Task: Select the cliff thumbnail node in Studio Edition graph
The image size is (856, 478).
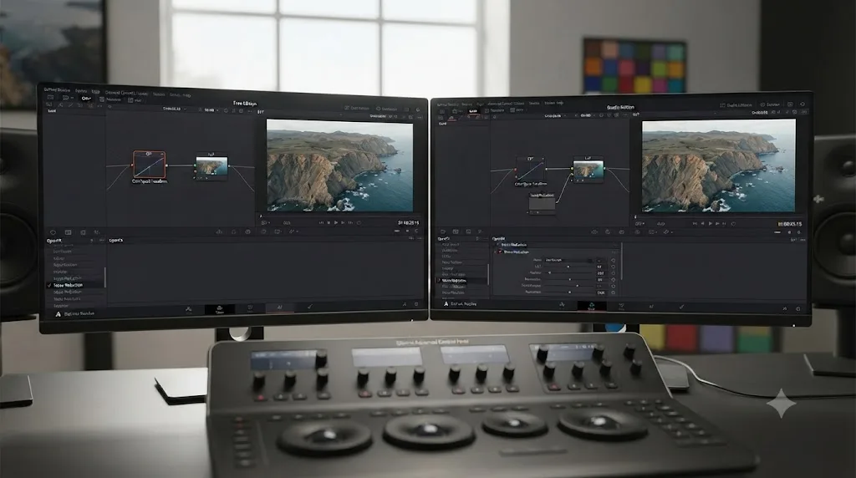Action: pyautogui.click(x=588, y=170)
